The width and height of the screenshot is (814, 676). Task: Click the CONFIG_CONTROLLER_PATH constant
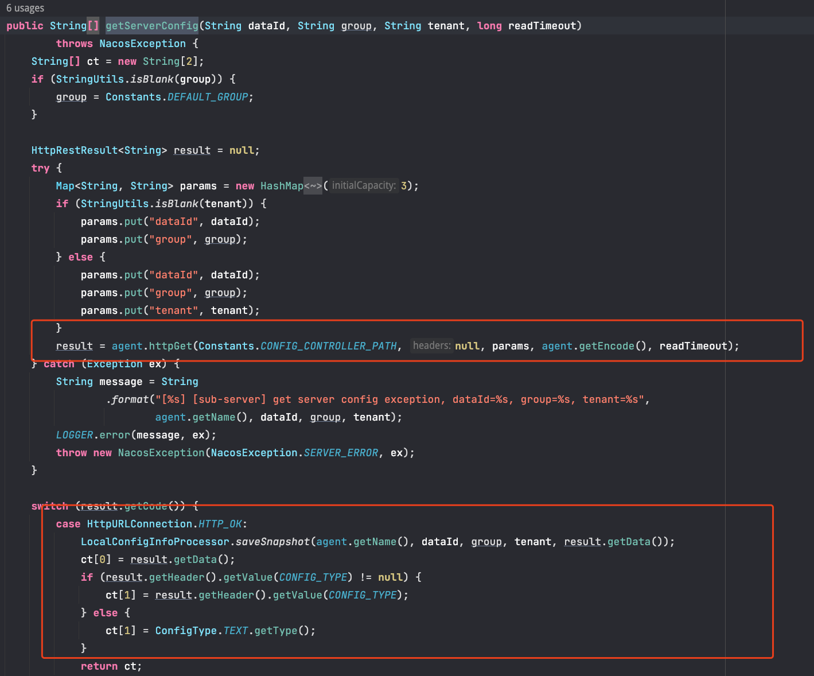[329, 346]
